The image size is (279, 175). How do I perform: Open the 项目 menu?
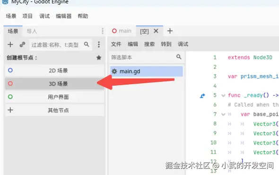pyautogui.click(x=27, y=16)
